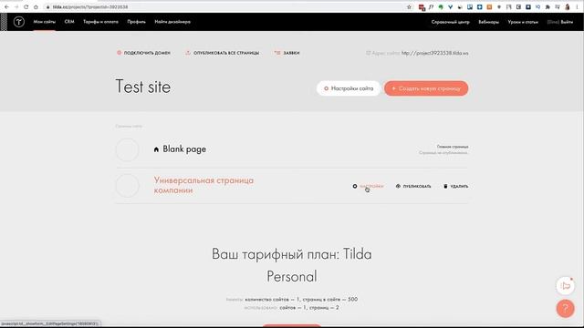Click browser home icon

click(36, 6)
